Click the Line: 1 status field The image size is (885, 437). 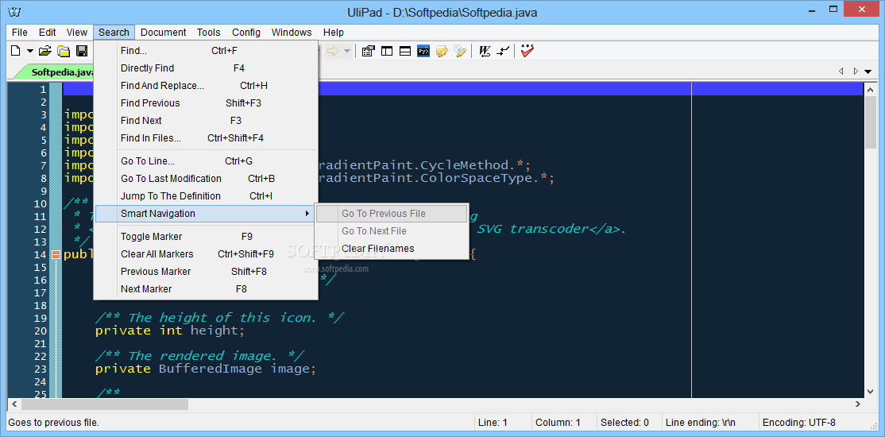coord(502,423)
